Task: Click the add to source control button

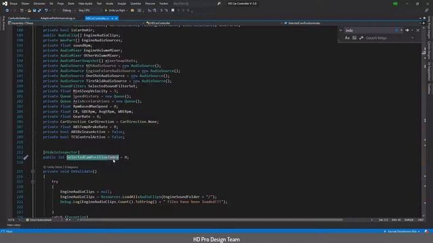Action: (402, 232)
